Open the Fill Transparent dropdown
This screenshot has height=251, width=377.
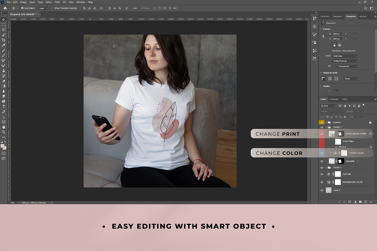[347, 66]
